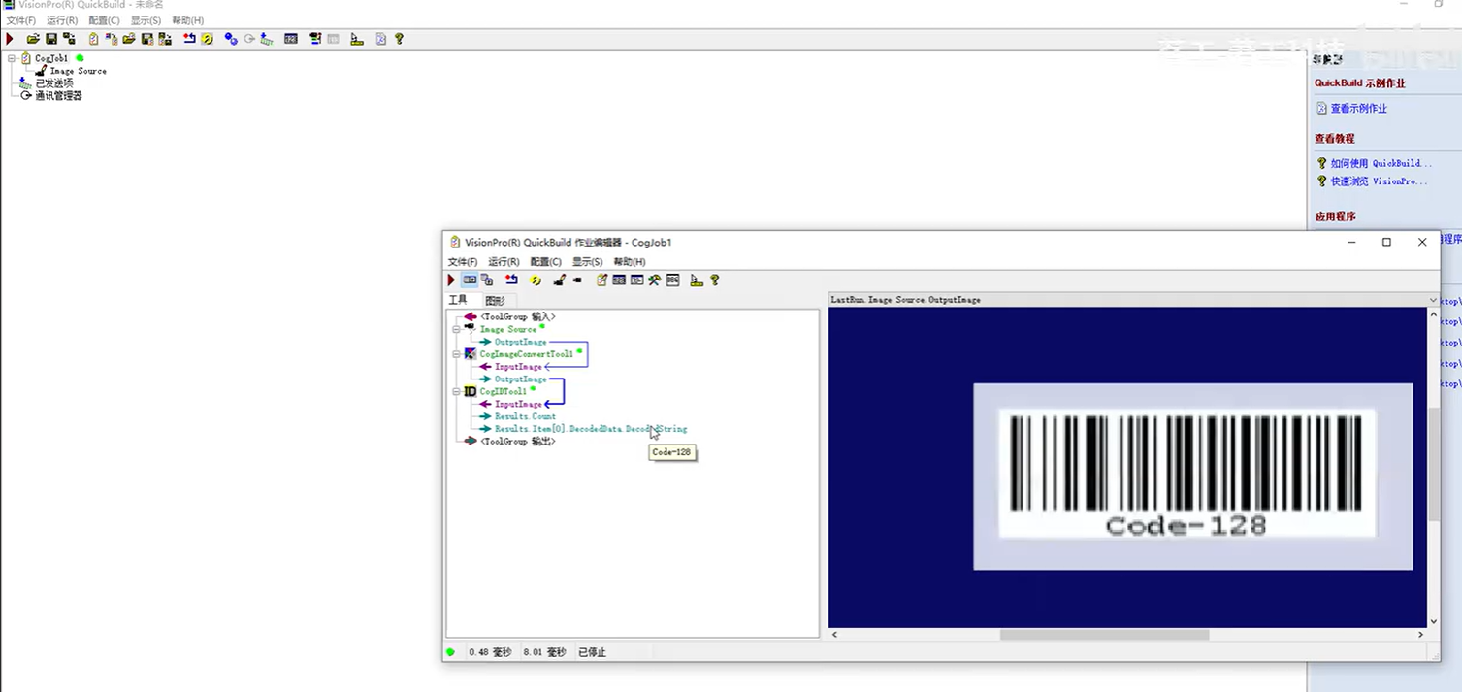Click the down scroll arrow of image display

pos(1433,621)
